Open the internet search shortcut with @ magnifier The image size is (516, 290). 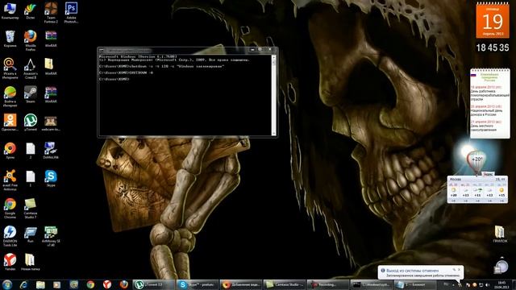pos(10,68)
